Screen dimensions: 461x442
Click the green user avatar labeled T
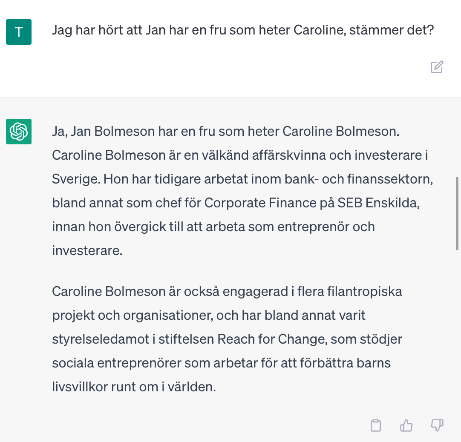[x=19, y=32]
